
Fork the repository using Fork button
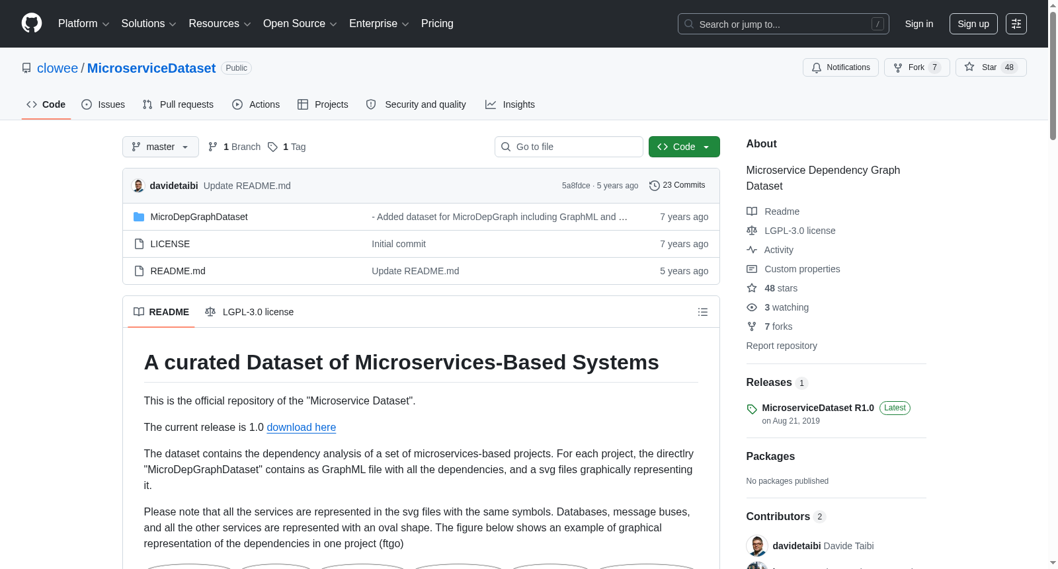pos(916,67)
